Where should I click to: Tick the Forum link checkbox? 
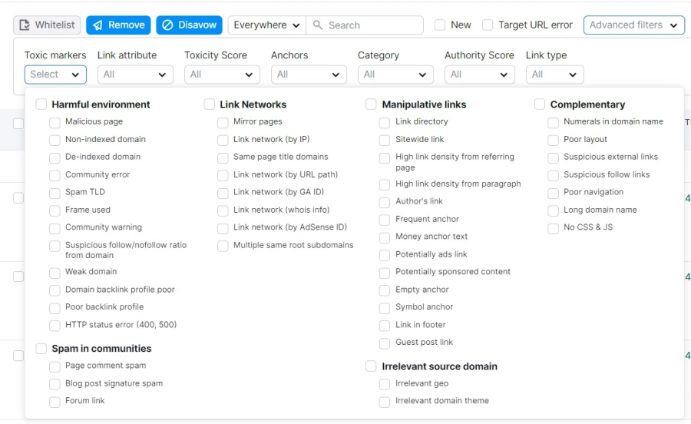(55, 402)
